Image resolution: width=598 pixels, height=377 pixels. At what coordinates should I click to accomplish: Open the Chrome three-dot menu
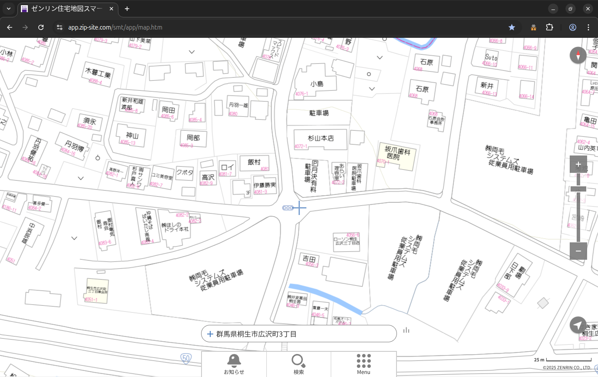588,27
